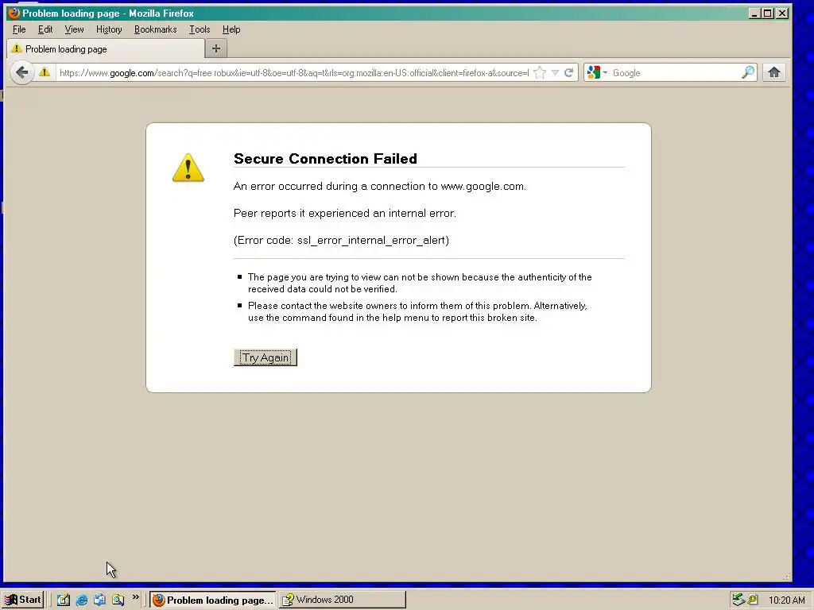Click the ssl_error_internal_error_alert error code text
The width and height of the screenshot is (814, 610).
coord(372,240)
